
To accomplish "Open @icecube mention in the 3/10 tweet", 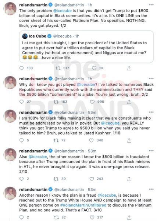I will click(107, 195).
